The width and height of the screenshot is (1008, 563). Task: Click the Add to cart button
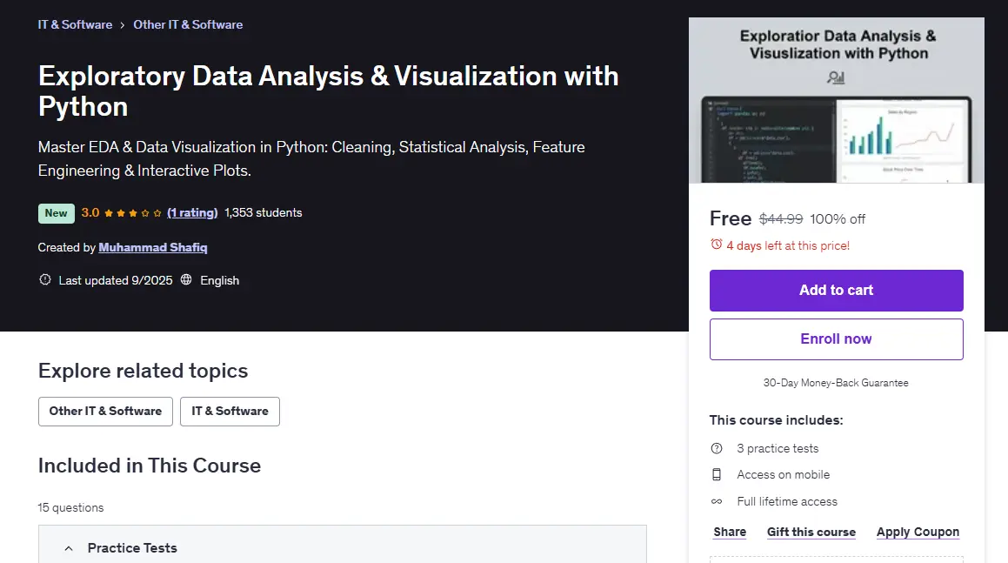837,290
